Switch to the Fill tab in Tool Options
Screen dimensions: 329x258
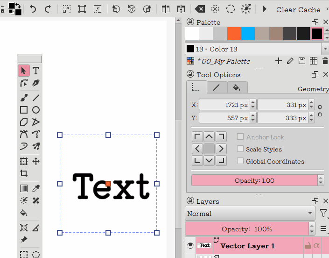click(237, 87)
